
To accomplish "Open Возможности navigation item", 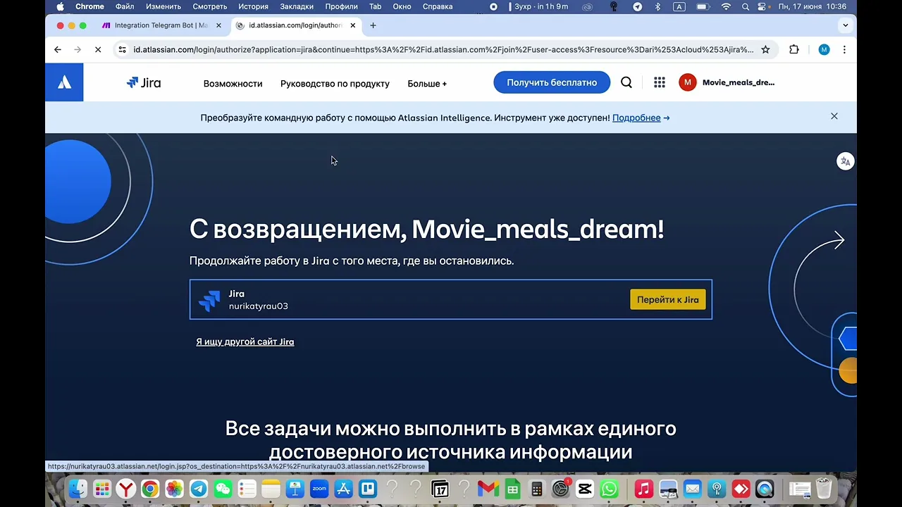I will (233, 83).
